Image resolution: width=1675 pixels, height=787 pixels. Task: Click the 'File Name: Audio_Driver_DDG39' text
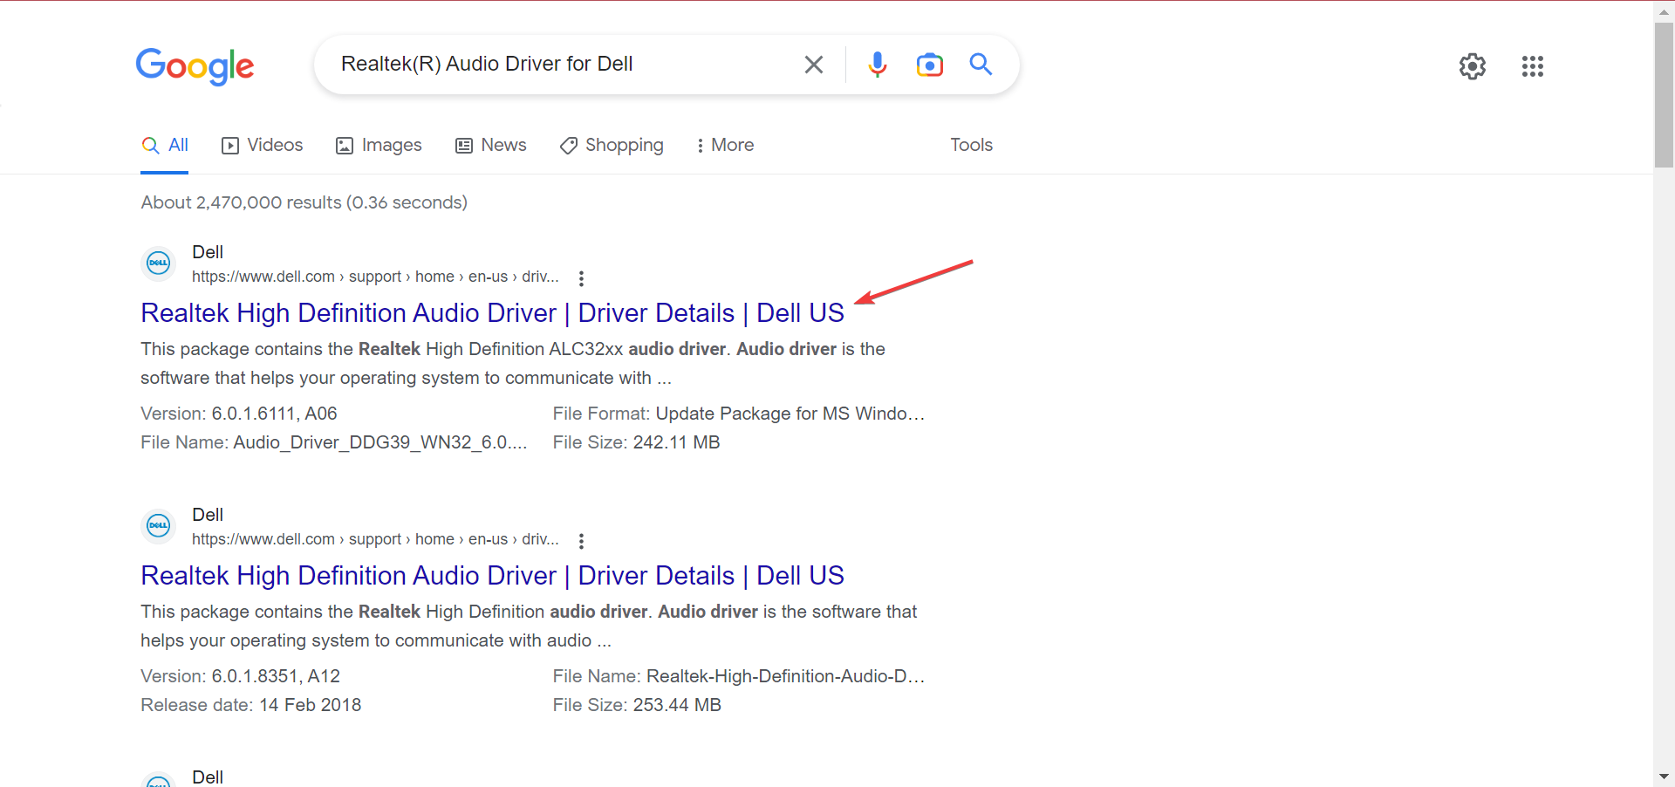tap(334, 442)
